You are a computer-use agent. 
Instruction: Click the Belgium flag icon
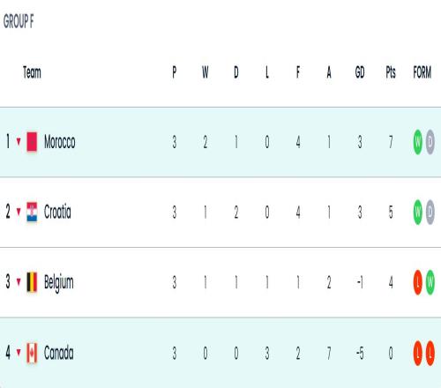point(32,282)
